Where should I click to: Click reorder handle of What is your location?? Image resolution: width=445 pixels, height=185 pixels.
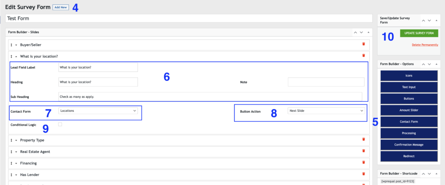[12, 57]
